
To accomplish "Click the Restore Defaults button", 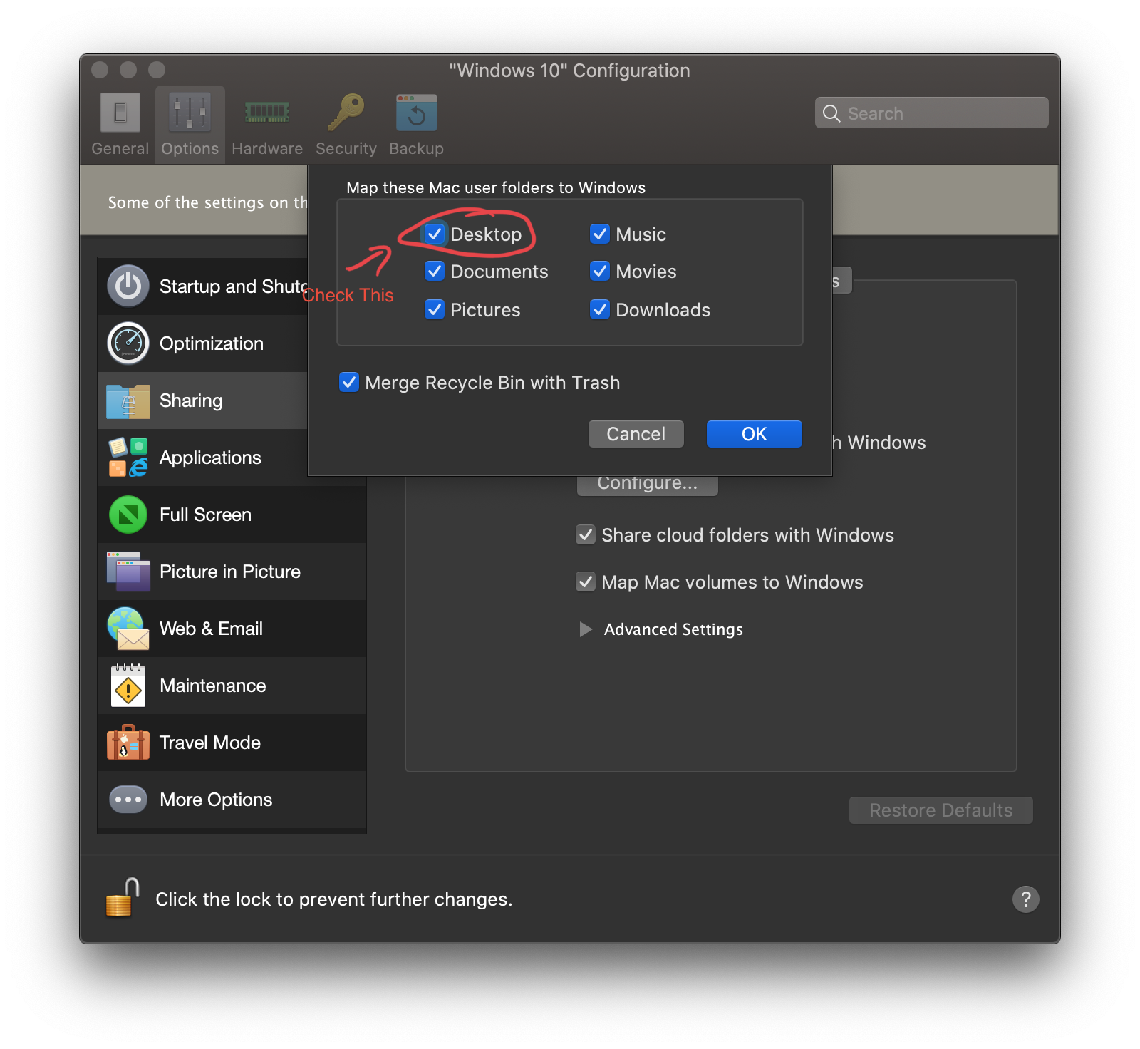I will click(941, 810).
